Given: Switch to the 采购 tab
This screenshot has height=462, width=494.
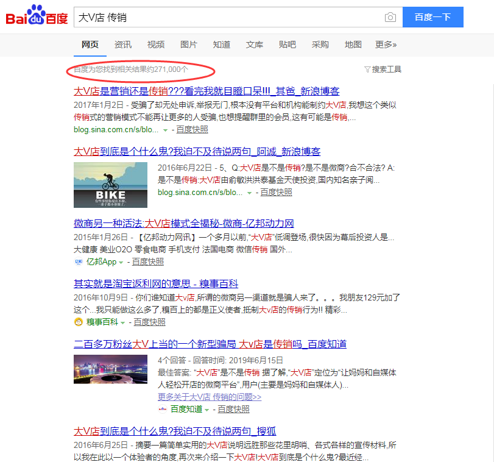Looking at the screenshot, I should [320, 44].
